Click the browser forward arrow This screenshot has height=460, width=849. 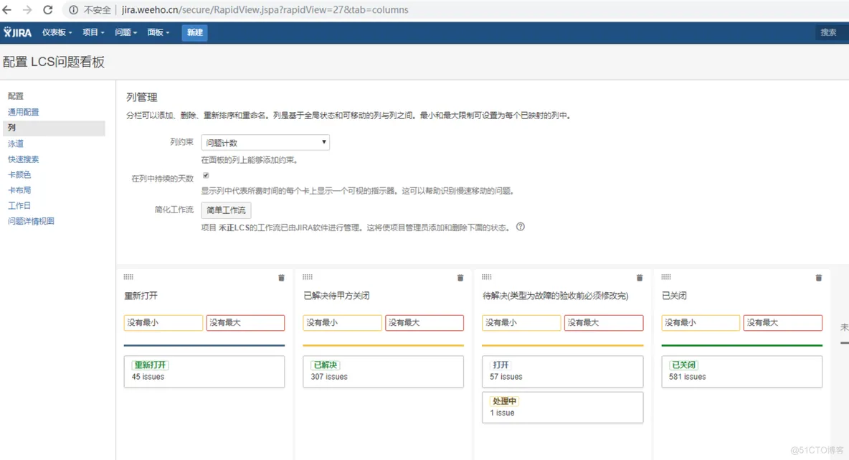(x=27, y=10)
